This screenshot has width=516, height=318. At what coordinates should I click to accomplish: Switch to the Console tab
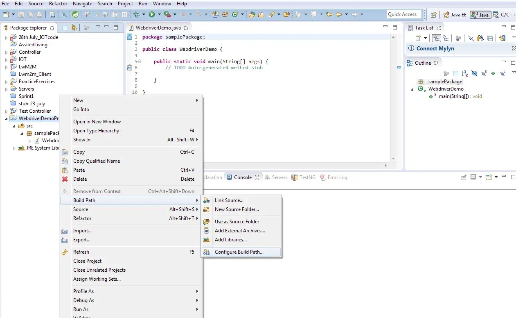click(x=243, y=177)
